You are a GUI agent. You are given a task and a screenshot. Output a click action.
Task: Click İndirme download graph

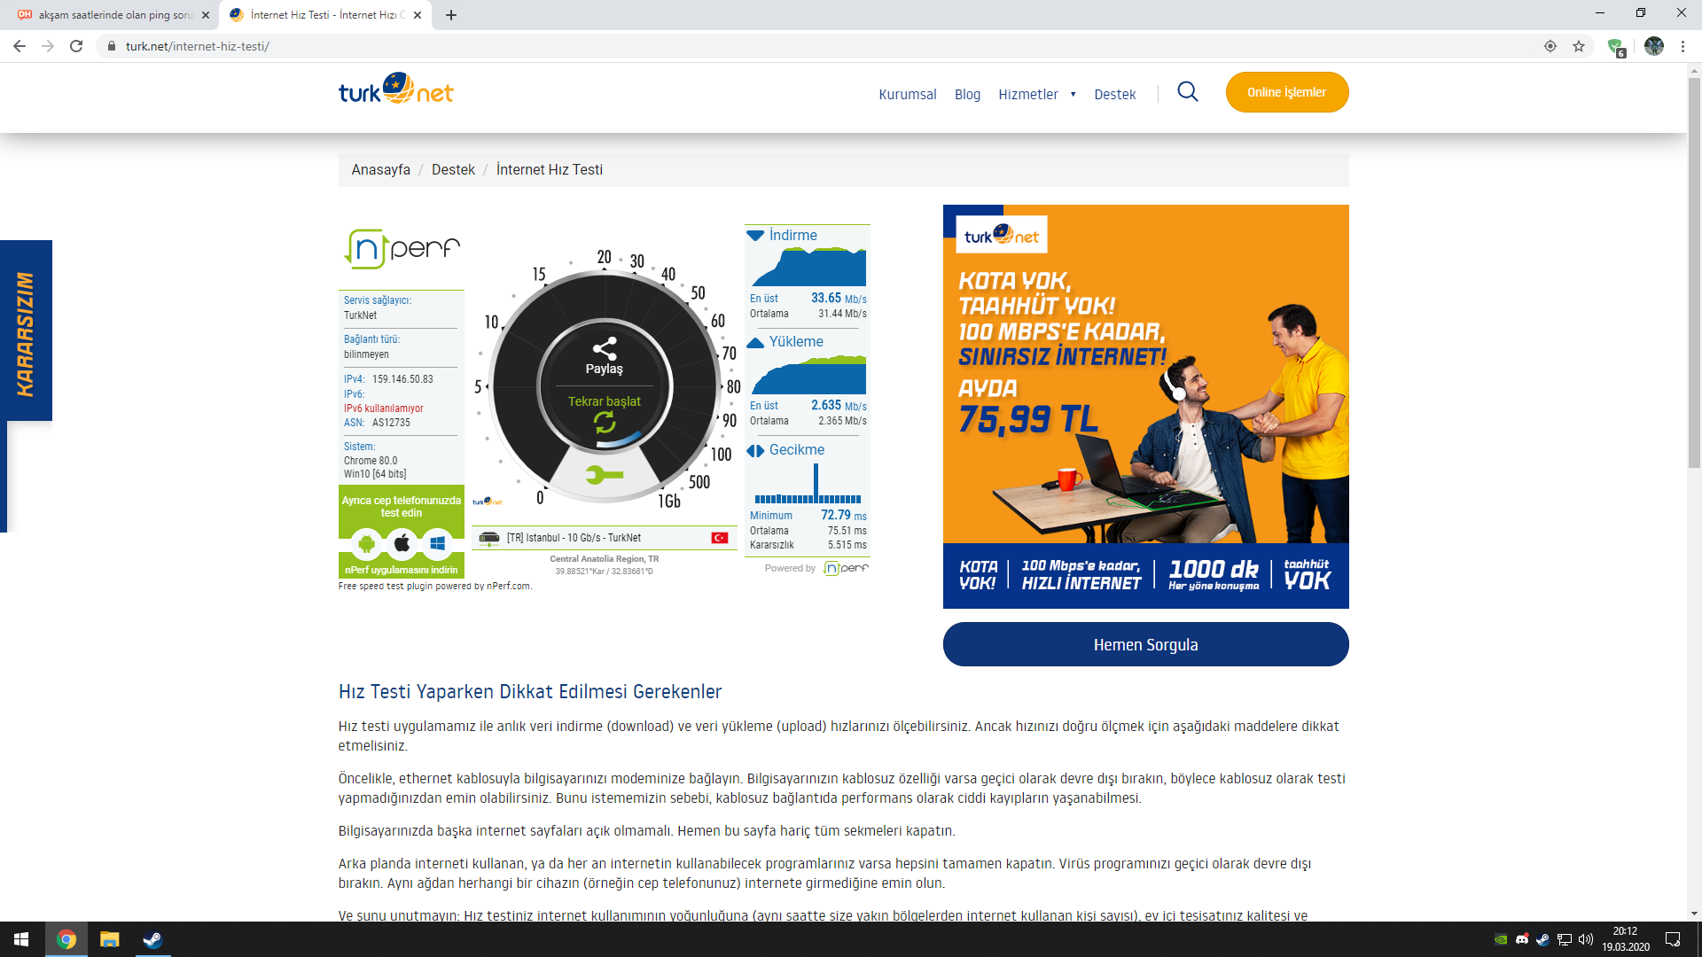click(808, 266)
